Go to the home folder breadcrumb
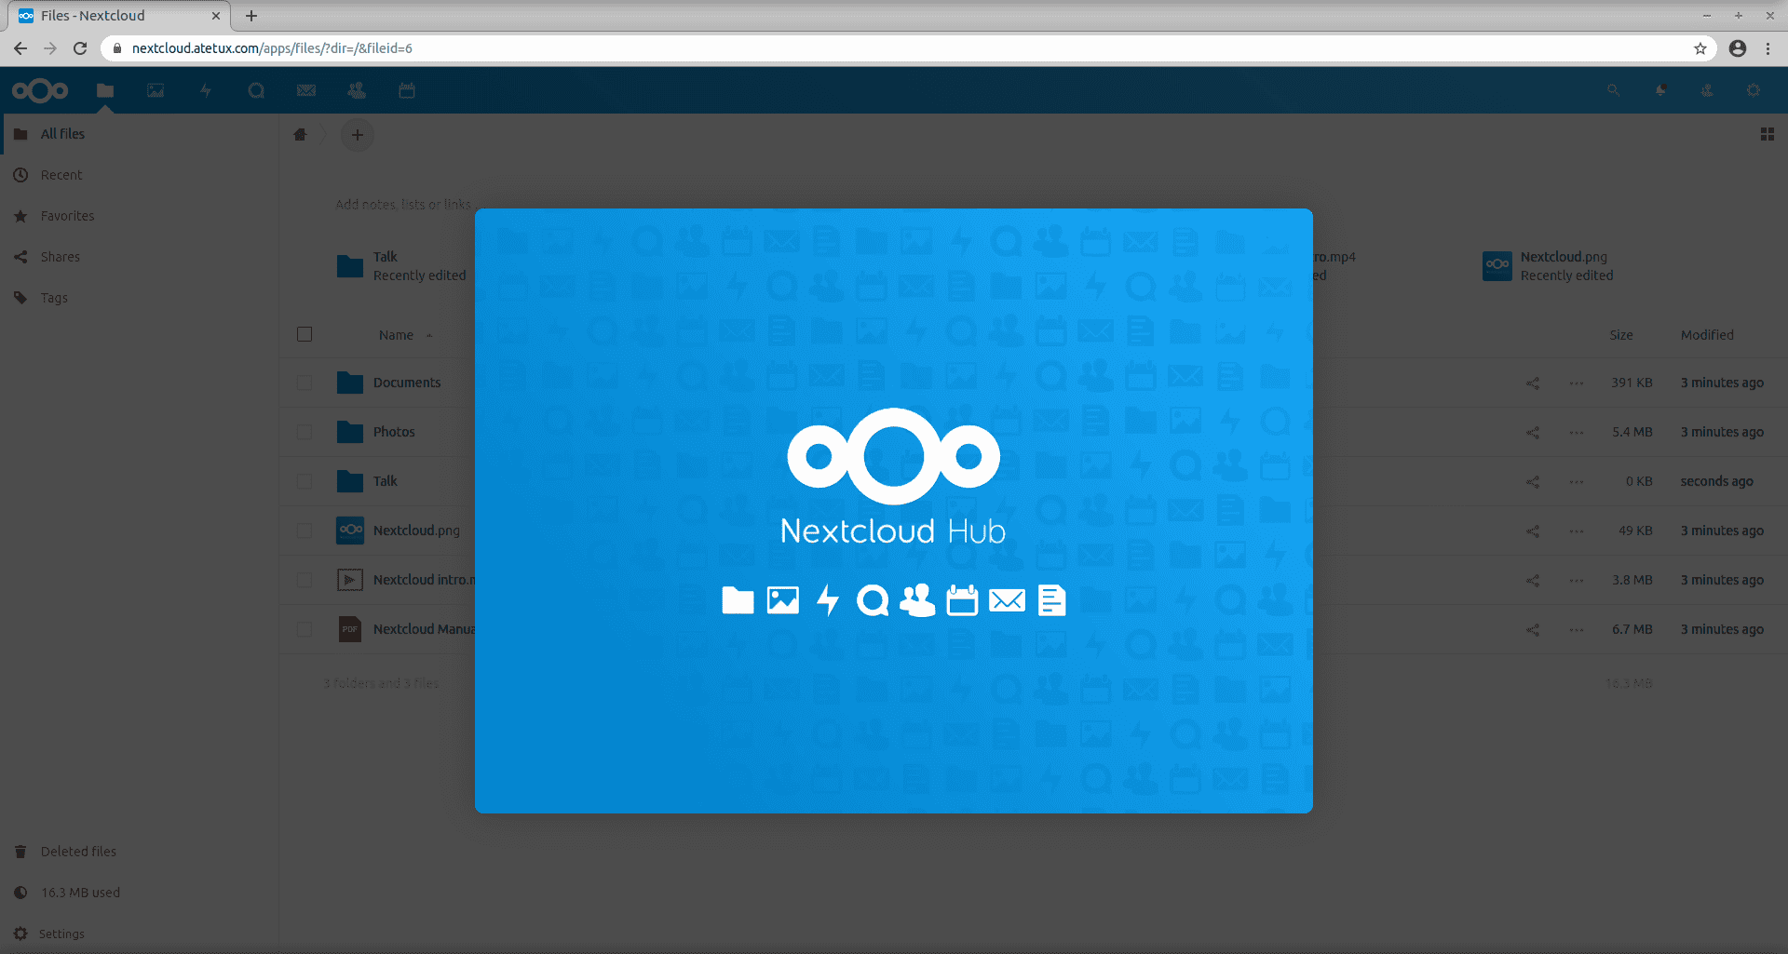The width and height of the screenshot is (1788, 954). [300, 134]
